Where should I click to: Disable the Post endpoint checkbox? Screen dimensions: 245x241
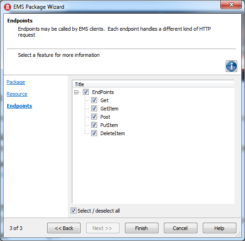[94, 117]
